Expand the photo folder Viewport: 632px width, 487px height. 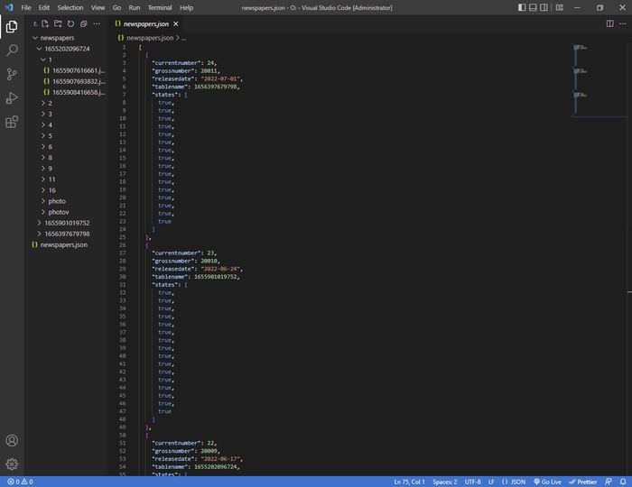pos(57,201)
